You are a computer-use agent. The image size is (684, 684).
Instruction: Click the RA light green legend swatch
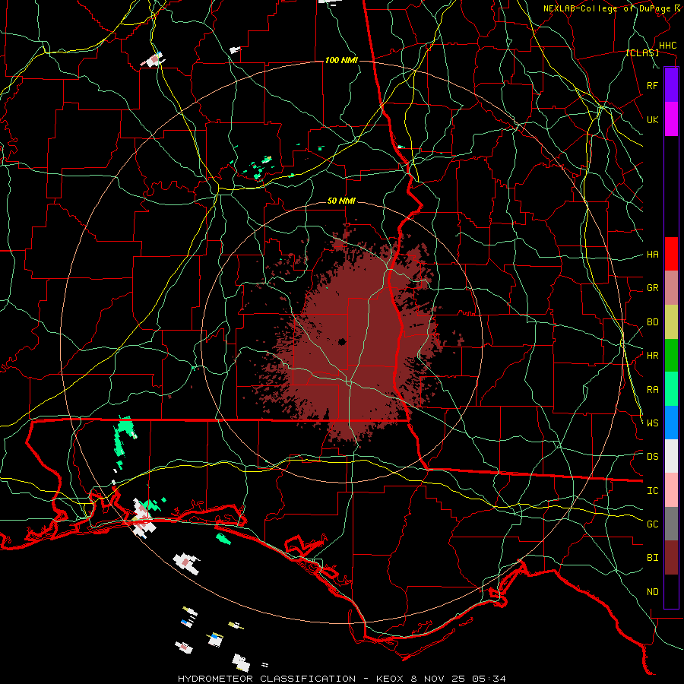click(671, 389)
